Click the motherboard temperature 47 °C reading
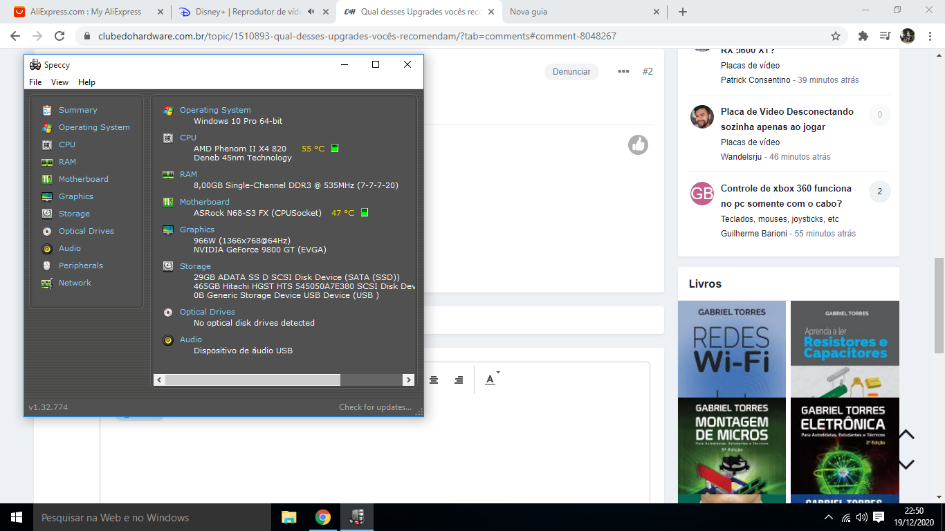945x531 pixels. [342, 213]
